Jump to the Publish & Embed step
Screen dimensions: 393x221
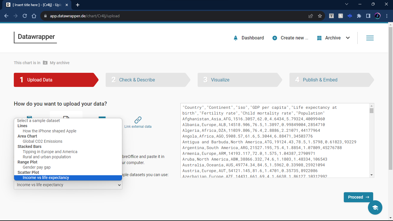click(x=320, y=80)
